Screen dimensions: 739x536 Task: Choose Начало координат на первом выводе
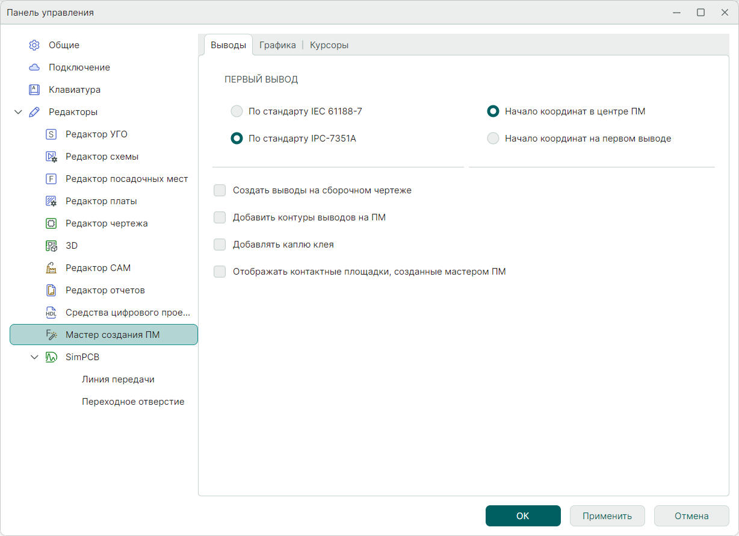(493, 139)
